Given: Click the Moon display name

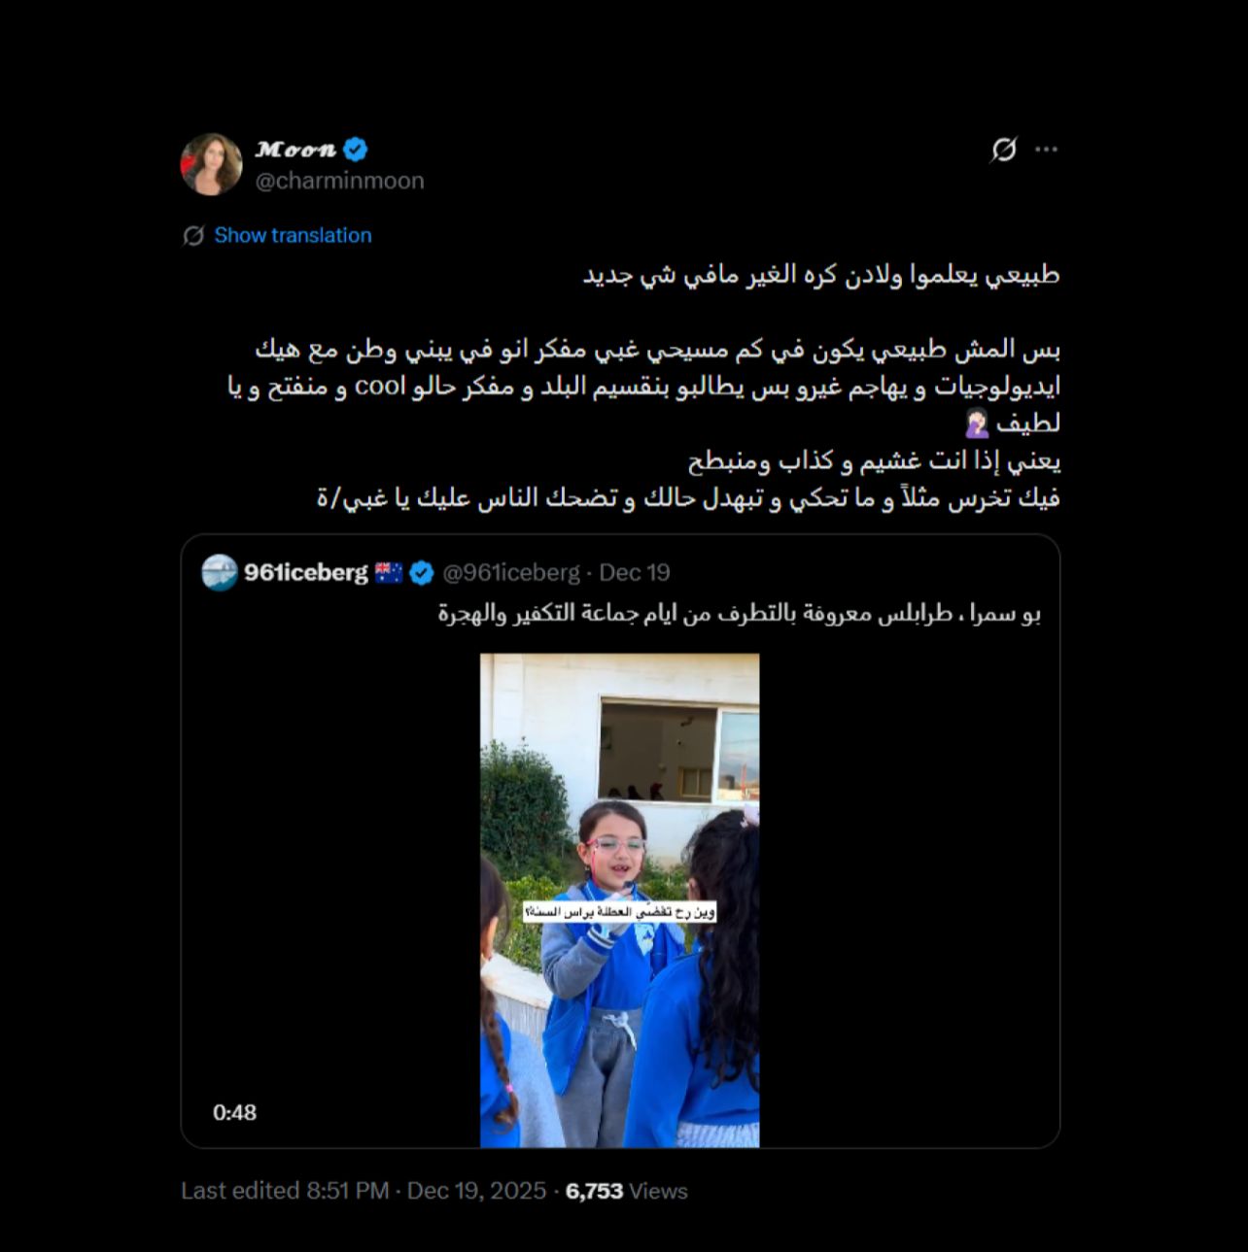Looking at the screenshot, I should click(295, 150).
